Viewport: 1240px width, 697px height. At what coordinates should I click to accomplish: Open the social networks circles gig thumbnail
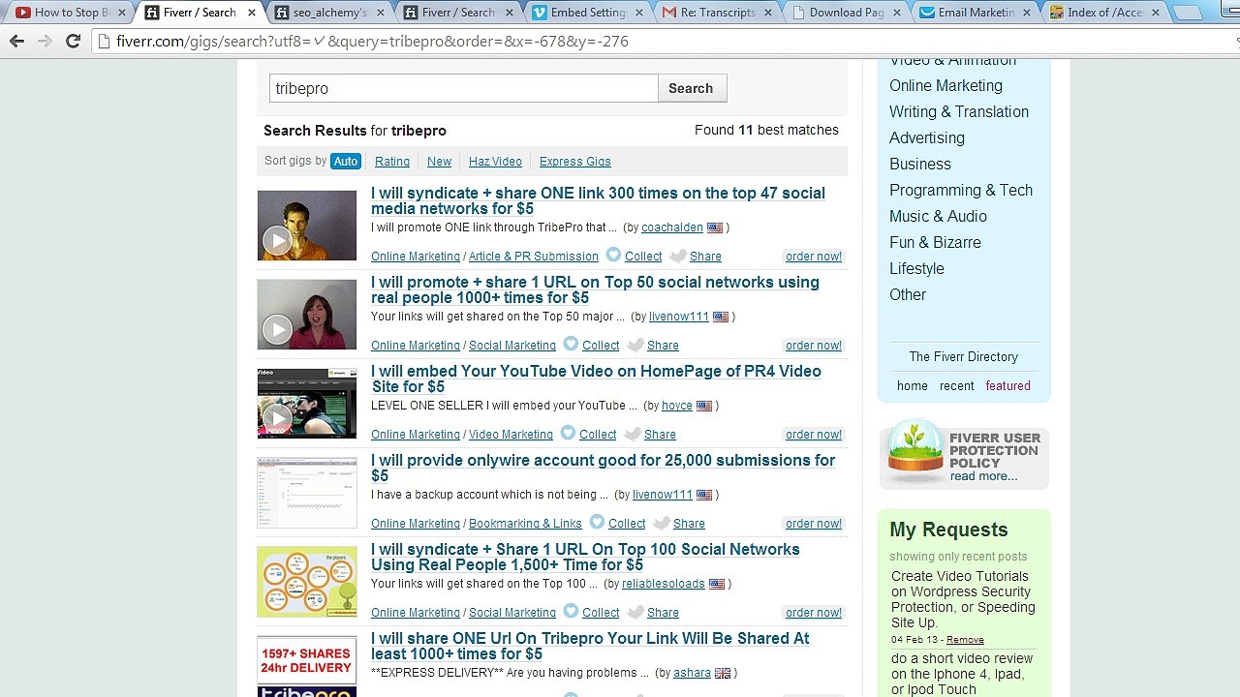click(307, 582)
